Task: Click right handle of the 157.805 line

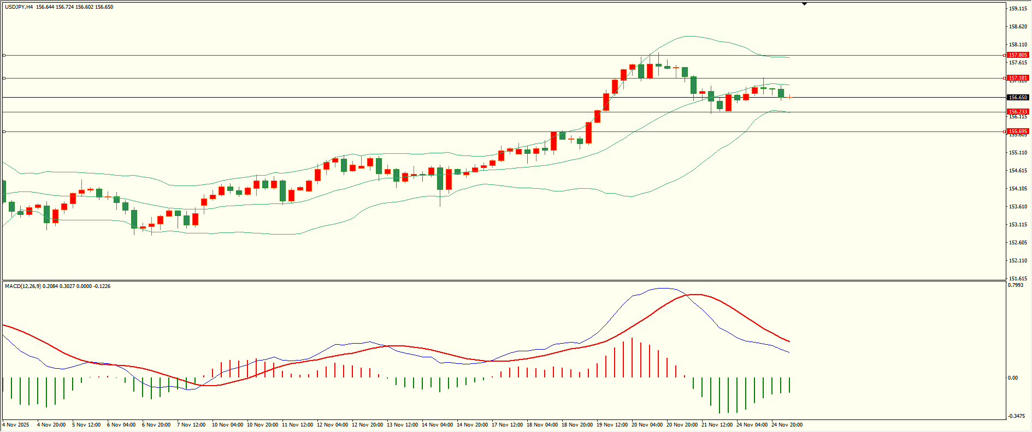Action: (1004, 55)
